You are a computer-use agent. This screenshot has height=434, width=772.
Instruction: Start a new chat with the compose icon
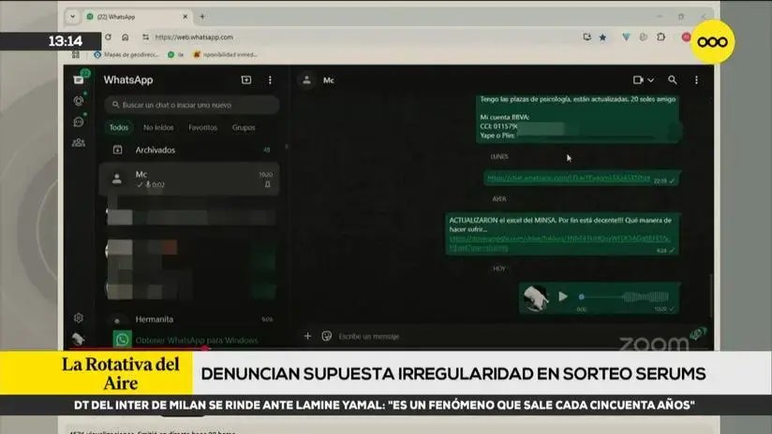coord(246,80)
